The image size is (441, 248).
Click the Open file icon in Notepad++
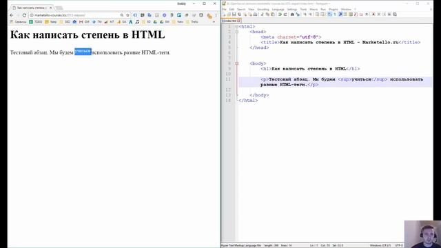[x=229, y=14]
